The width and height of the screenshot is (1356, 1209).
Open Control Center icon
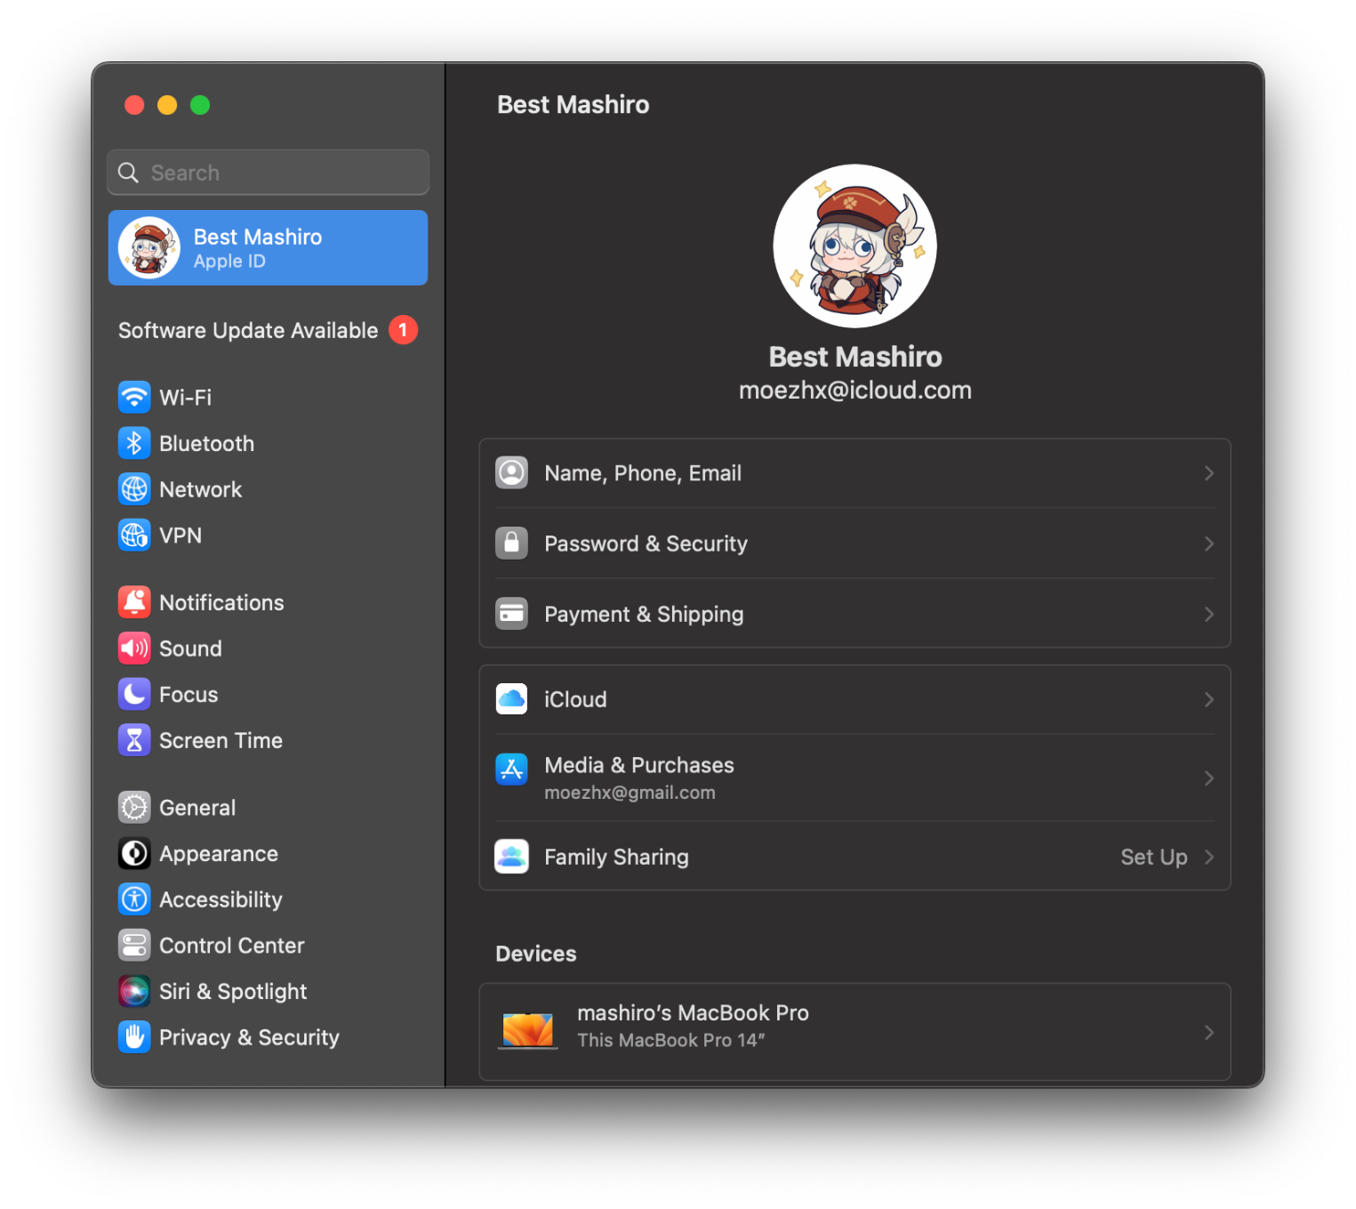(x=134, y=946)
